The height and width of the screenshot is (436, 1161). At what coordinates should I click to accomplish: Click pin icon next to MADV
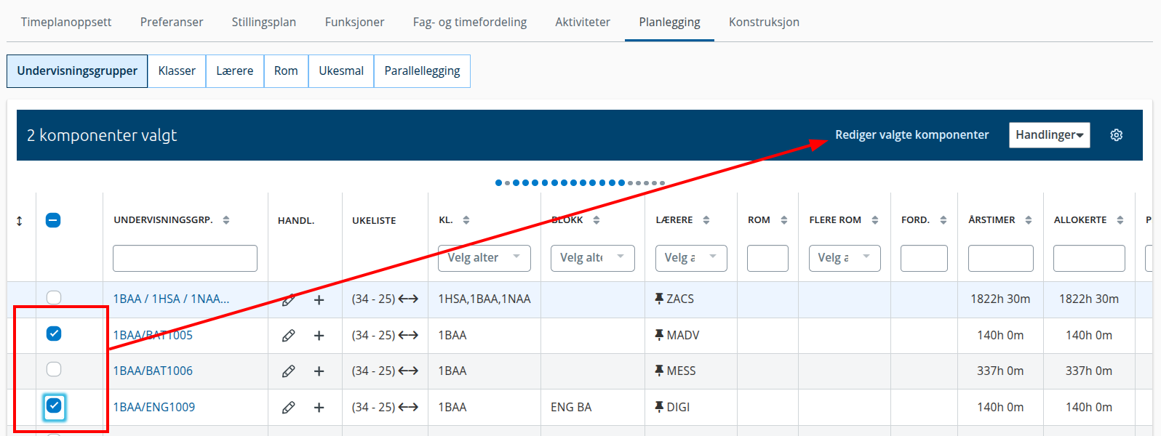pos(659,335)
